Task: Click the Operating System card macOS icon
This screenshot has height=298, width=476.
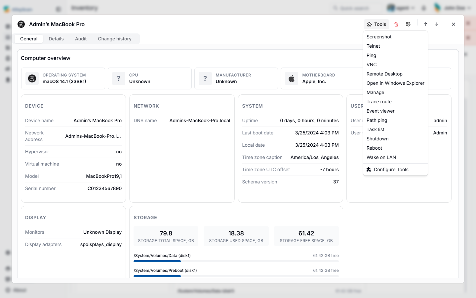Action: pos(32,78)
